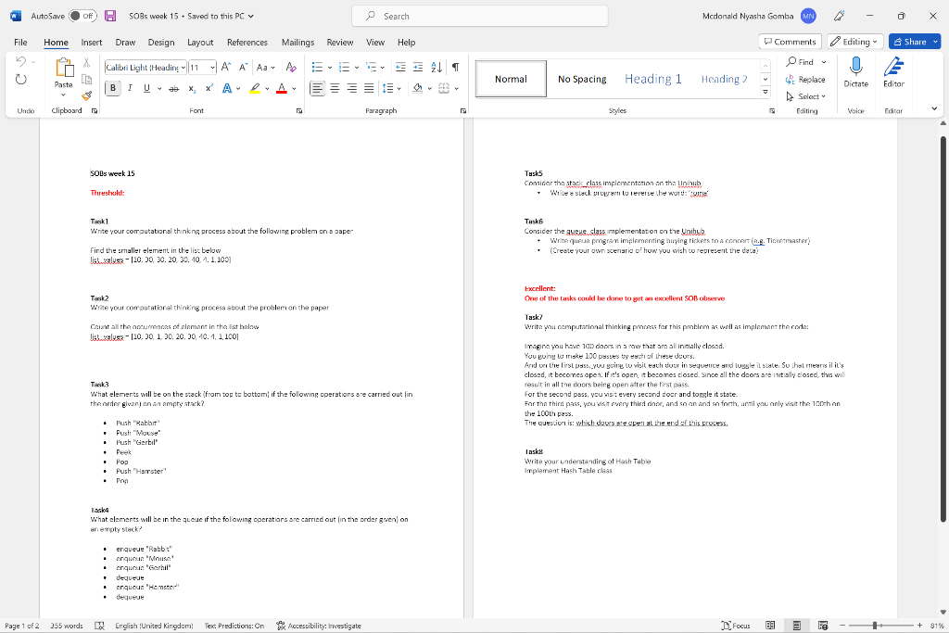The width and height of the screenshot is (949, 633).
Task: Expand the numbering list dropdown
Action: (x=357, y=67)
